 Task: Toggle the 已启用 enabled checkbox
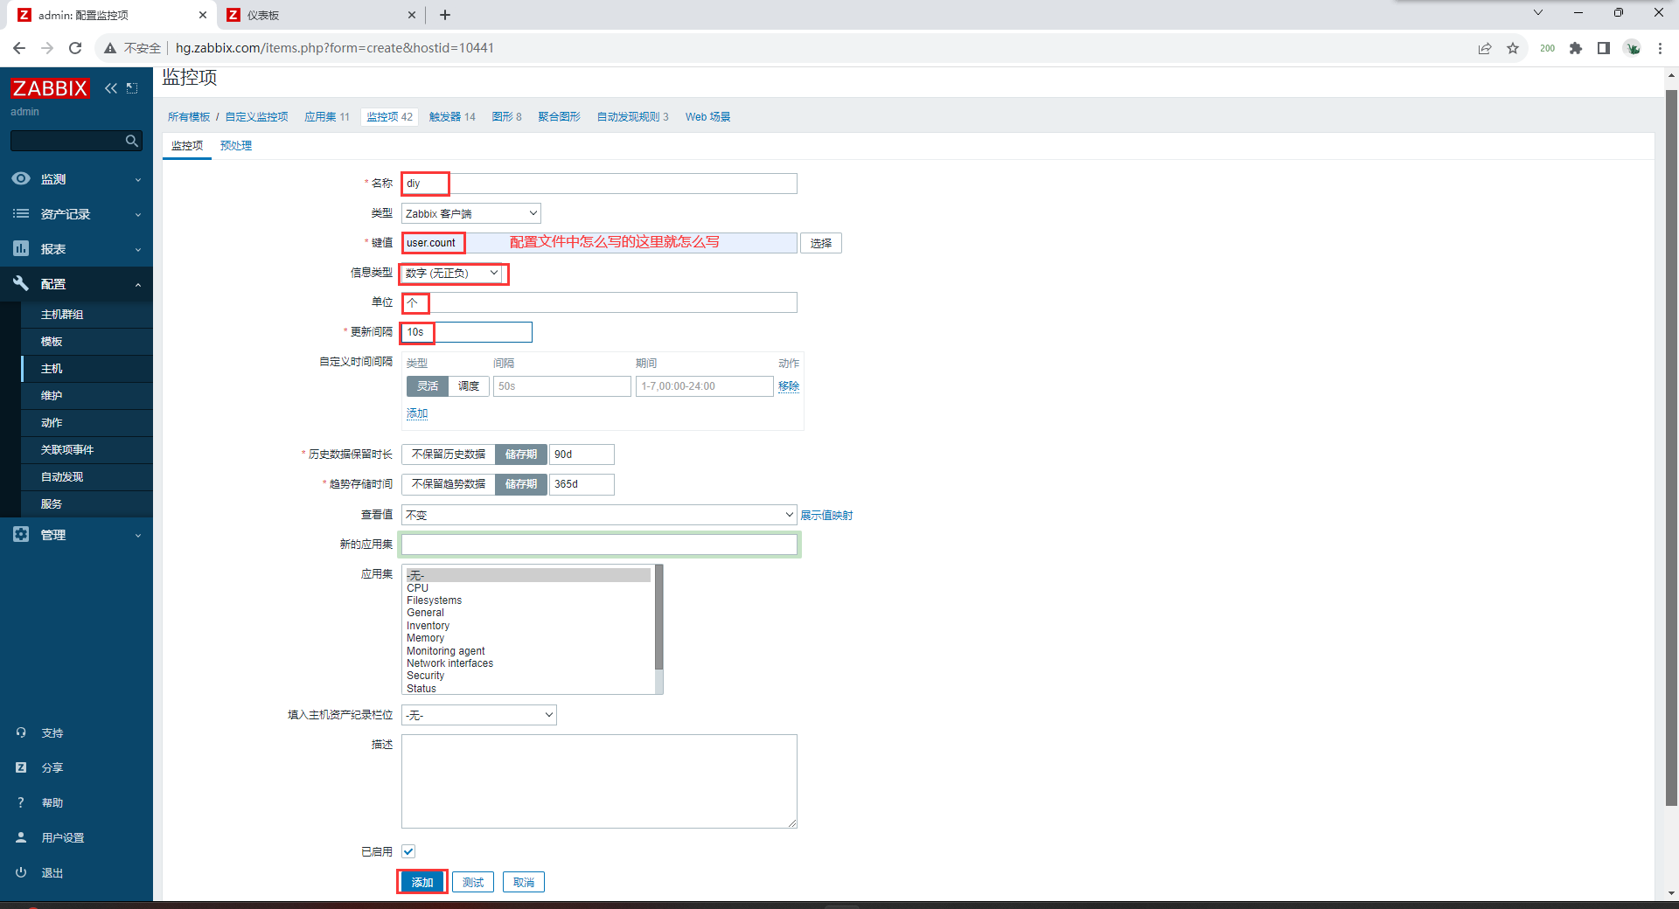(x=408, y=851)
